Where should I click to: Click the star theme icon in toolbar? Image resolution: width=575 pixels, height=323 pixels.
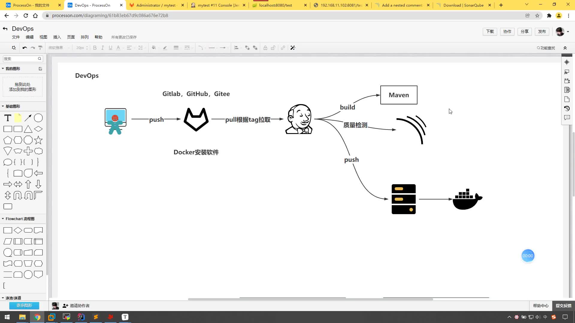(13, 48)
